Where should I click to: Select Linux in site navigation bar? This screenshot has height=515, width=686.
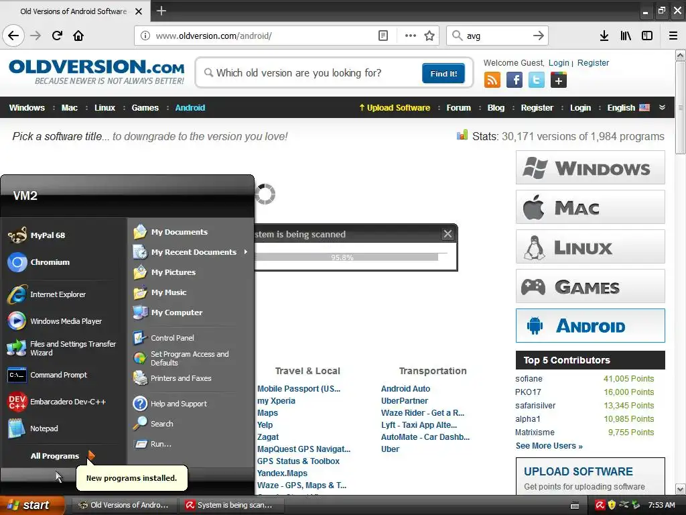(x=105, y=108)
